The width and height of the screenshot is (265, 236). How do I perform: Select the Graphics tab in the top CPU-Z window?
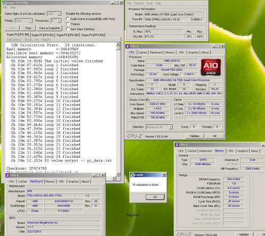pyautogui.click(x=193, y=52)
